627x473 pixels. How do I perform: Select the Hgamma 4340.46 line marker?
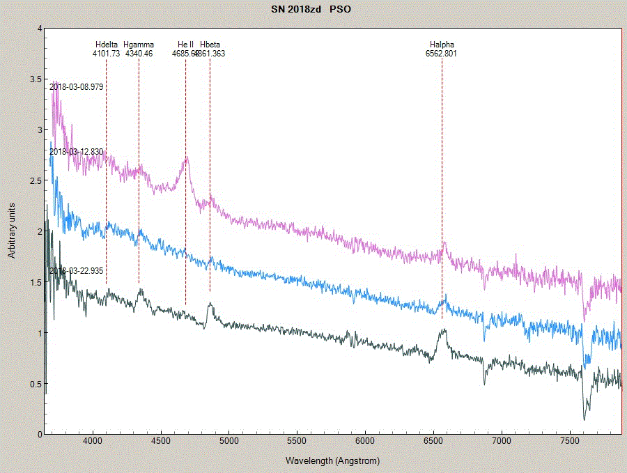pyautogui.click(x=138, y=49)
